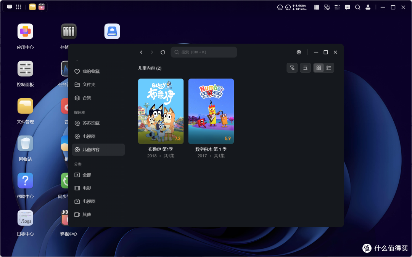
Task: Maximize the media center window
Action: tap(325, 52)
